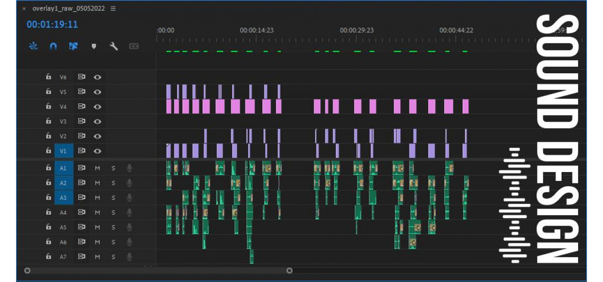This screenshot has width=603, height=282.
Task: Click the horizontal timeline zoom scrollbar
Action: tap(158, 270)
